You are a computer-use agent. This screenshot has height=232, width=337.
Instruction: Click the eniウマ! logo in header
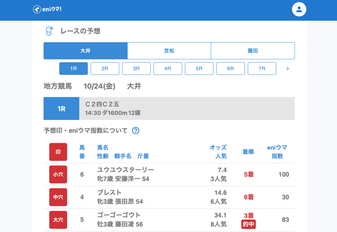coord(47,9)
